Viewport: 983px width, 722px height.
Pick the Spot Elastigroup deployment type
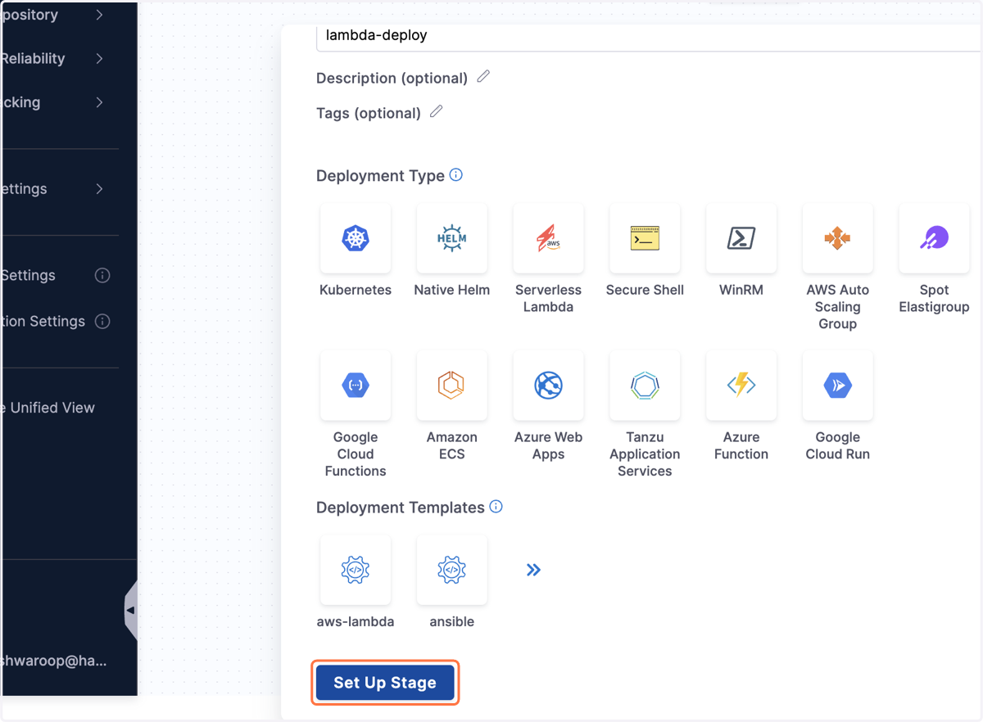(934, 238)
